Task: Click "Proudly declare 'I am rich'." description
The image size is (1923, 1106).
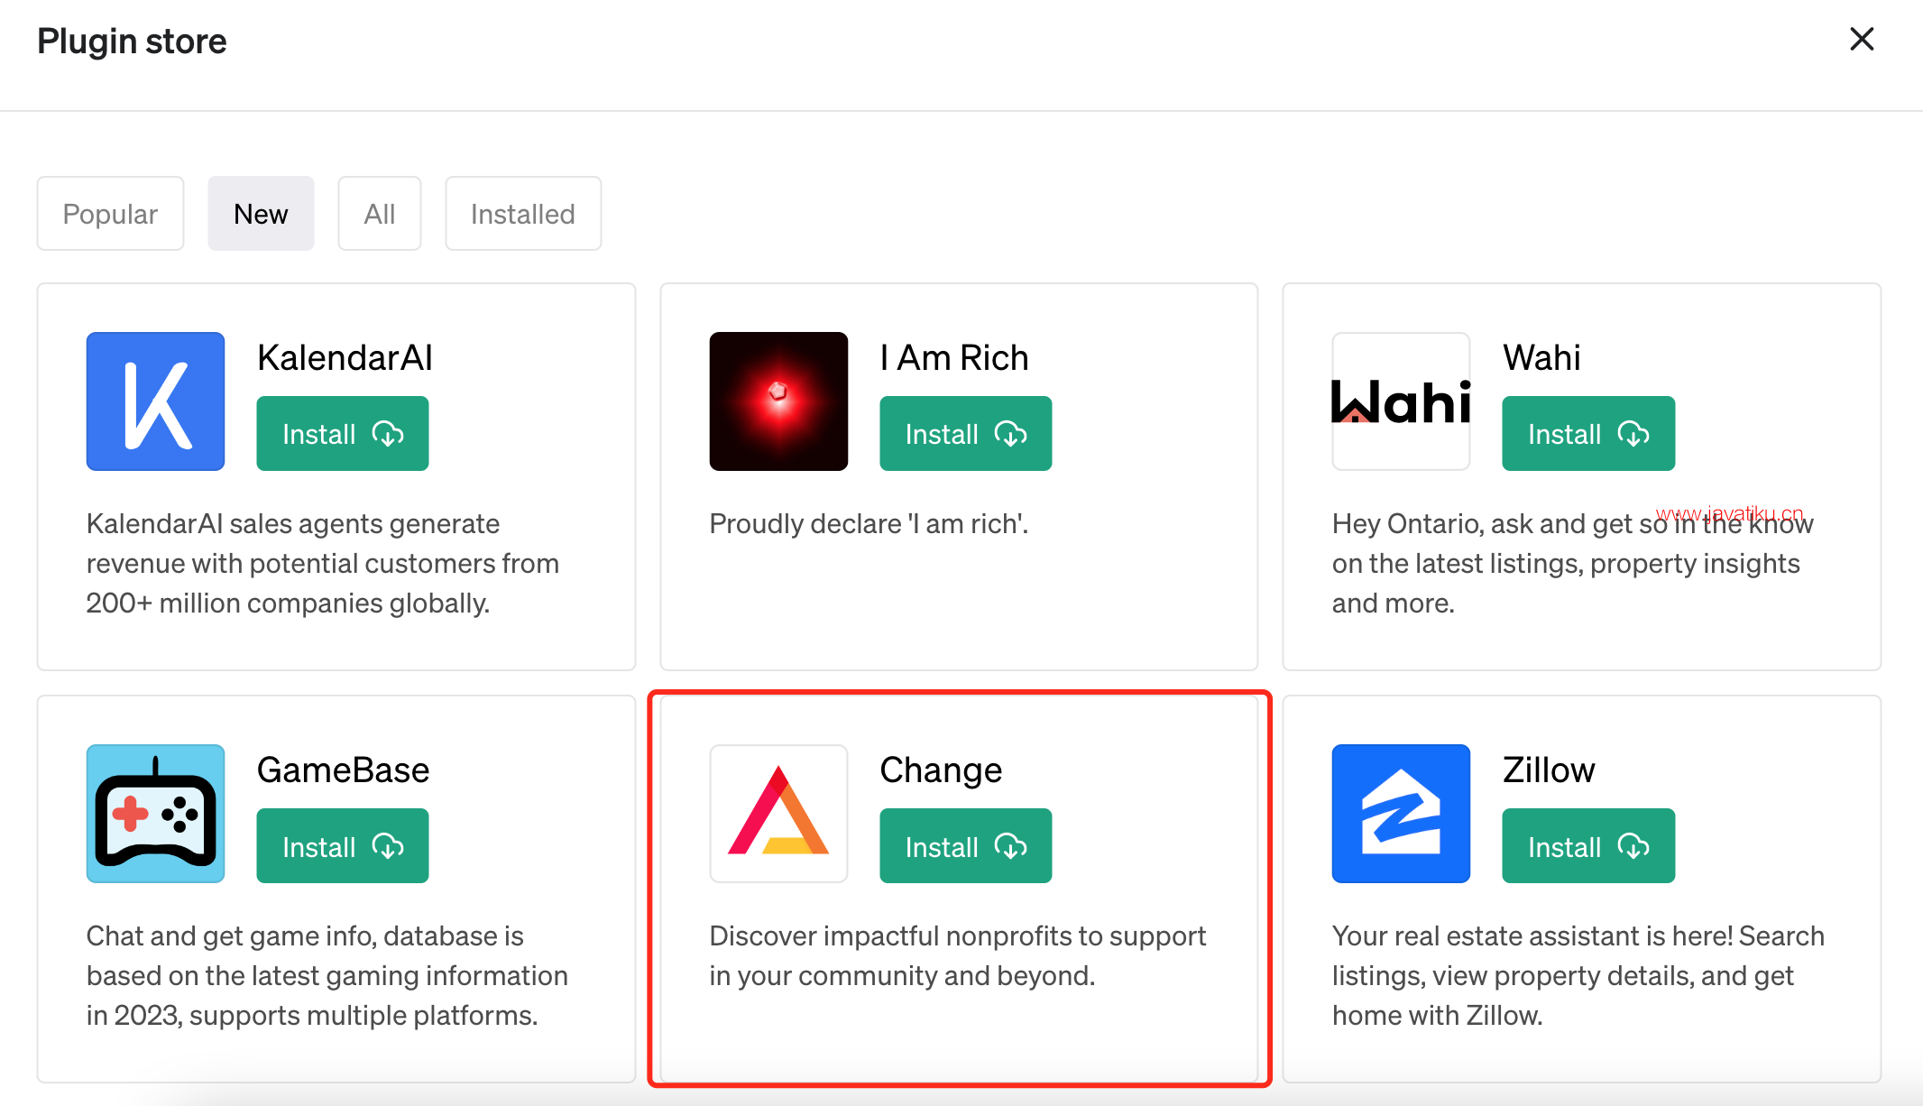Action: [869, 523]
